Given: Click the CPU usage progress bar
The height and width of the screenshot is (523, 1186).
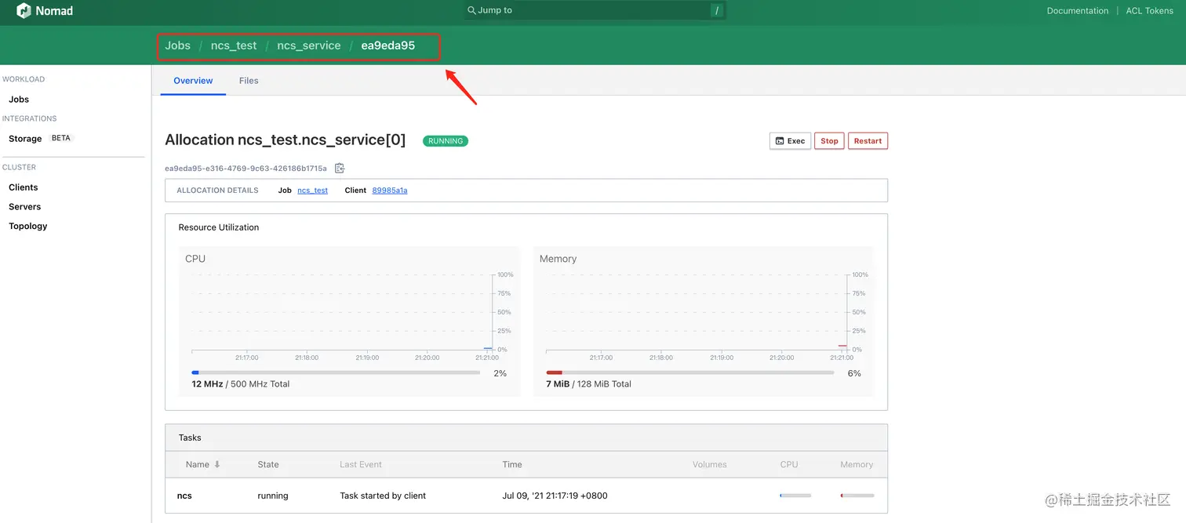Looking at the screenshot, I should tap(336, 372).
